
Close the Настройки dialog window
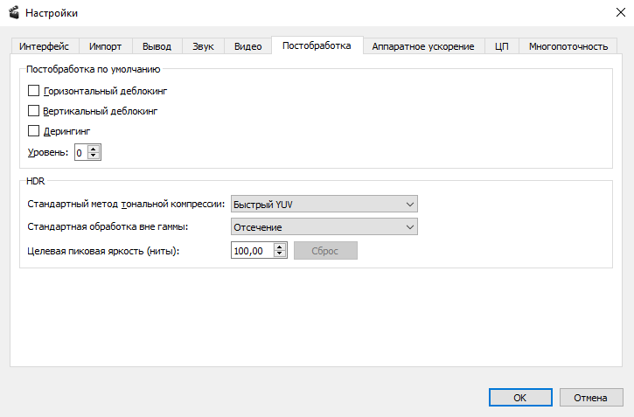click(621, 12)
